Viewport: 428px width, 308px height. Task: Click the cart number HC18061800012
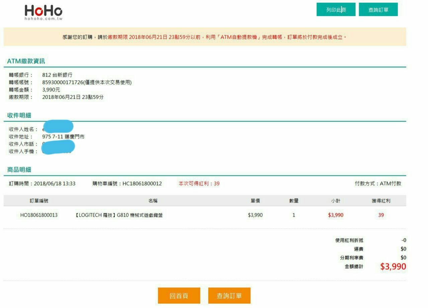(x=142, y=184)
